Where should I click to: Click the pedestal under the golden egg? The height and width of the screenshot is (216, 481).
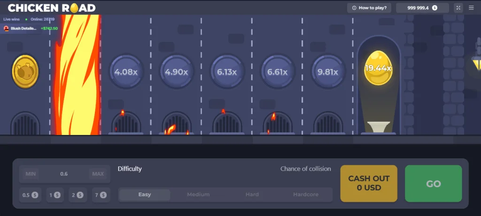(x=378, y=127)
